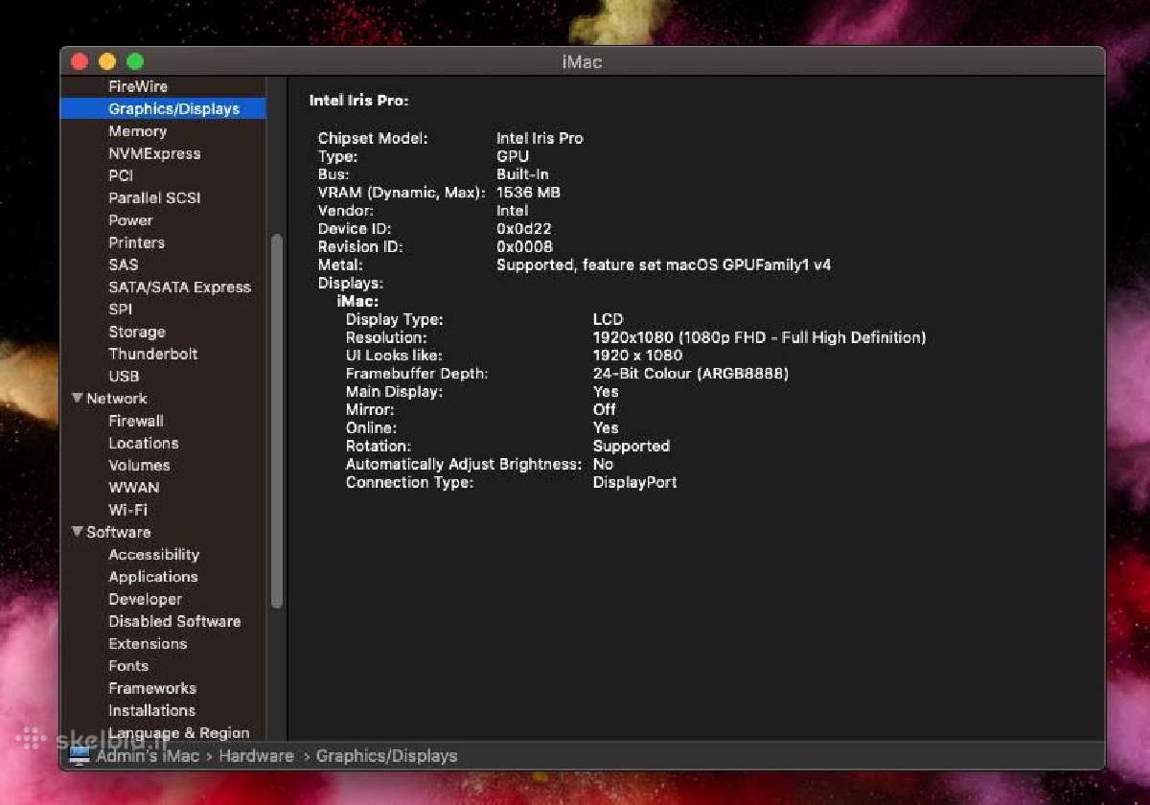The height and width of the screenshot is (805, 1150).
Task: Select the Connection Type value DisplayPort
Action: point(634,482)
